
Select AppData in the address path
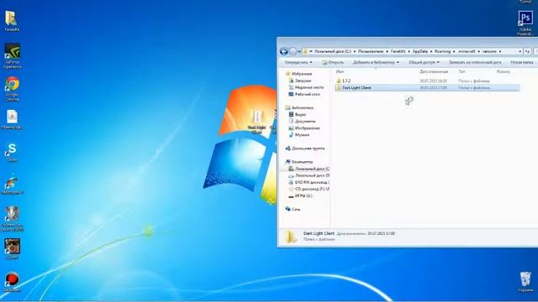point(420,51)
